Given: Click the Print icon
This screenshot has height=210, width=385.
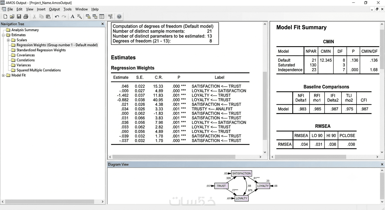Looking at the screenshot, I should pyautogui.click(x=26, y=17).
